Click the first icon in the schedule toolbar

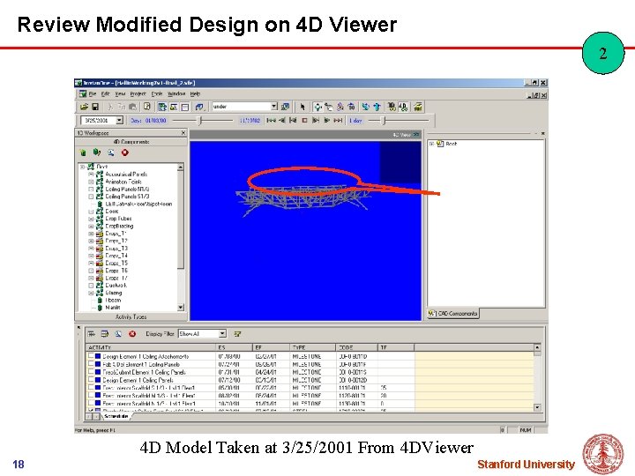[92, 334]
